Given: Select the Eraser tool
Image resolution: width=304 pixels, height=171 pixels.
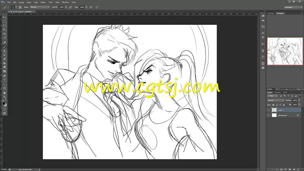Looking at the screenshot, I should (x=5, y=59).
